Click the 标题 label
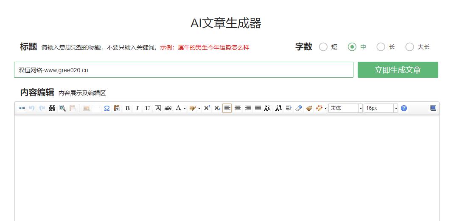 [x=29, y=47]
